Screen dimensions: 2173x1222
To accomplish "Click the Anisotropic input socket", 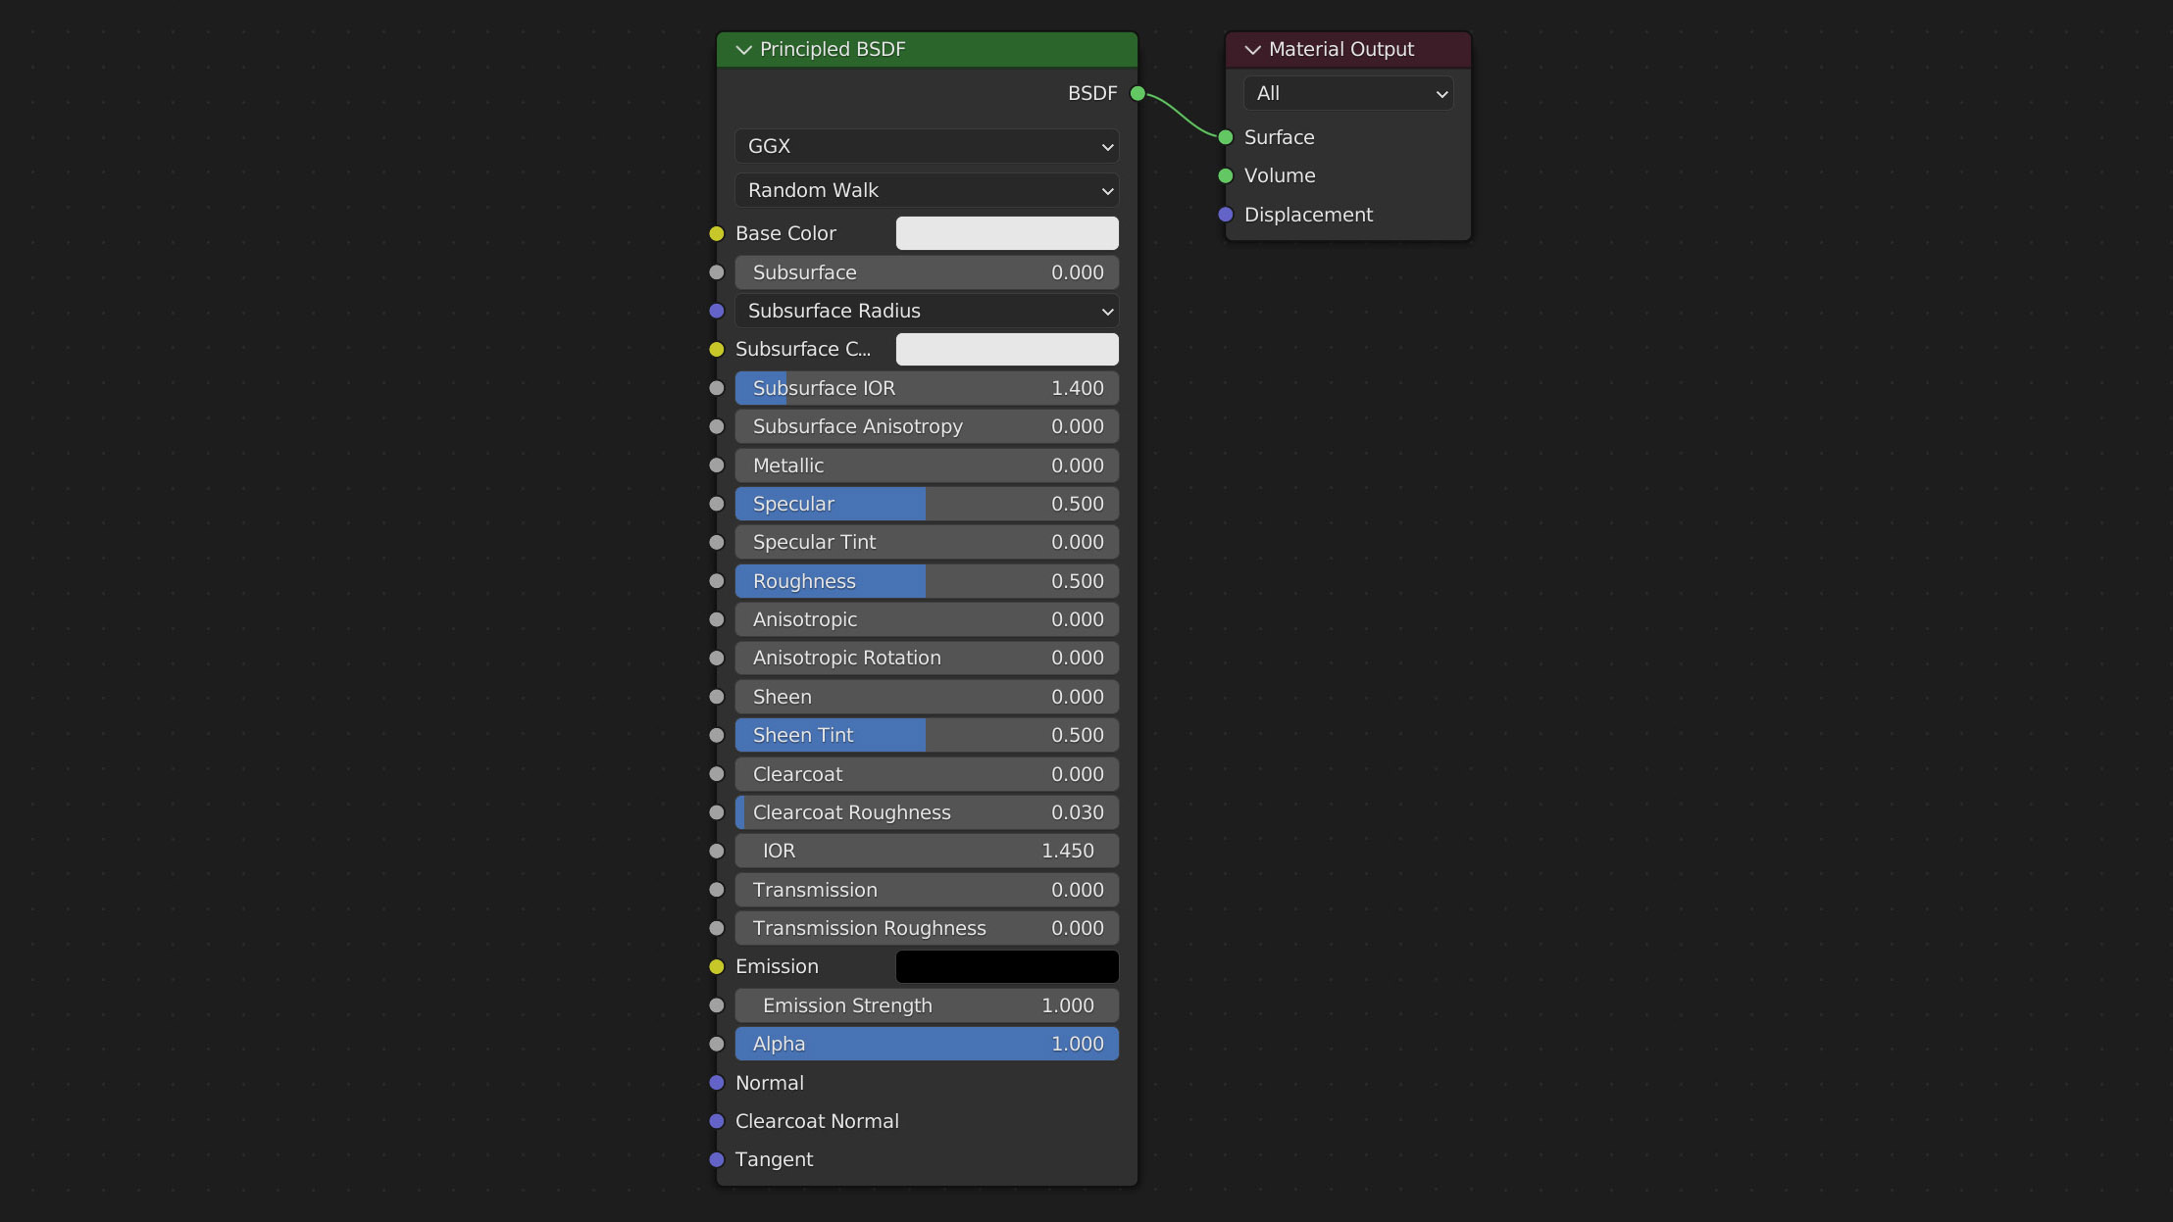I will coord(717,619).
